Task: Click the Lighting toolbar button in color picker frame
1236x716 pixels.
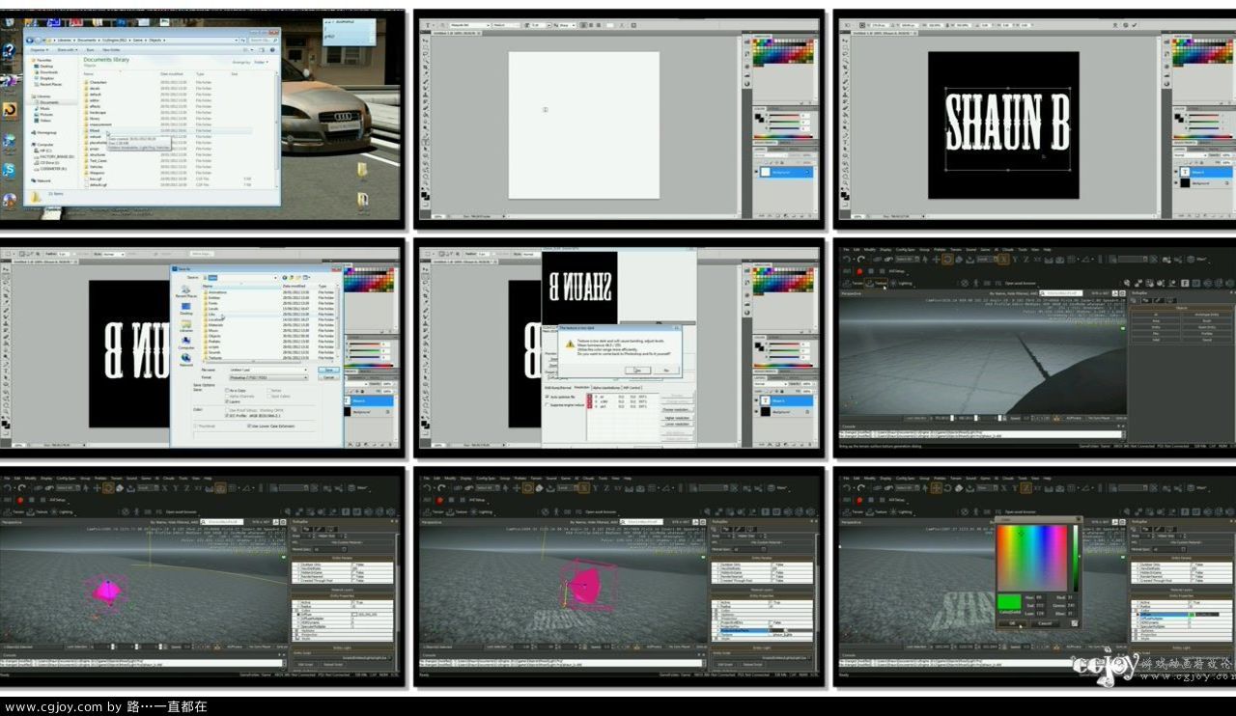Action: [902, 512]
